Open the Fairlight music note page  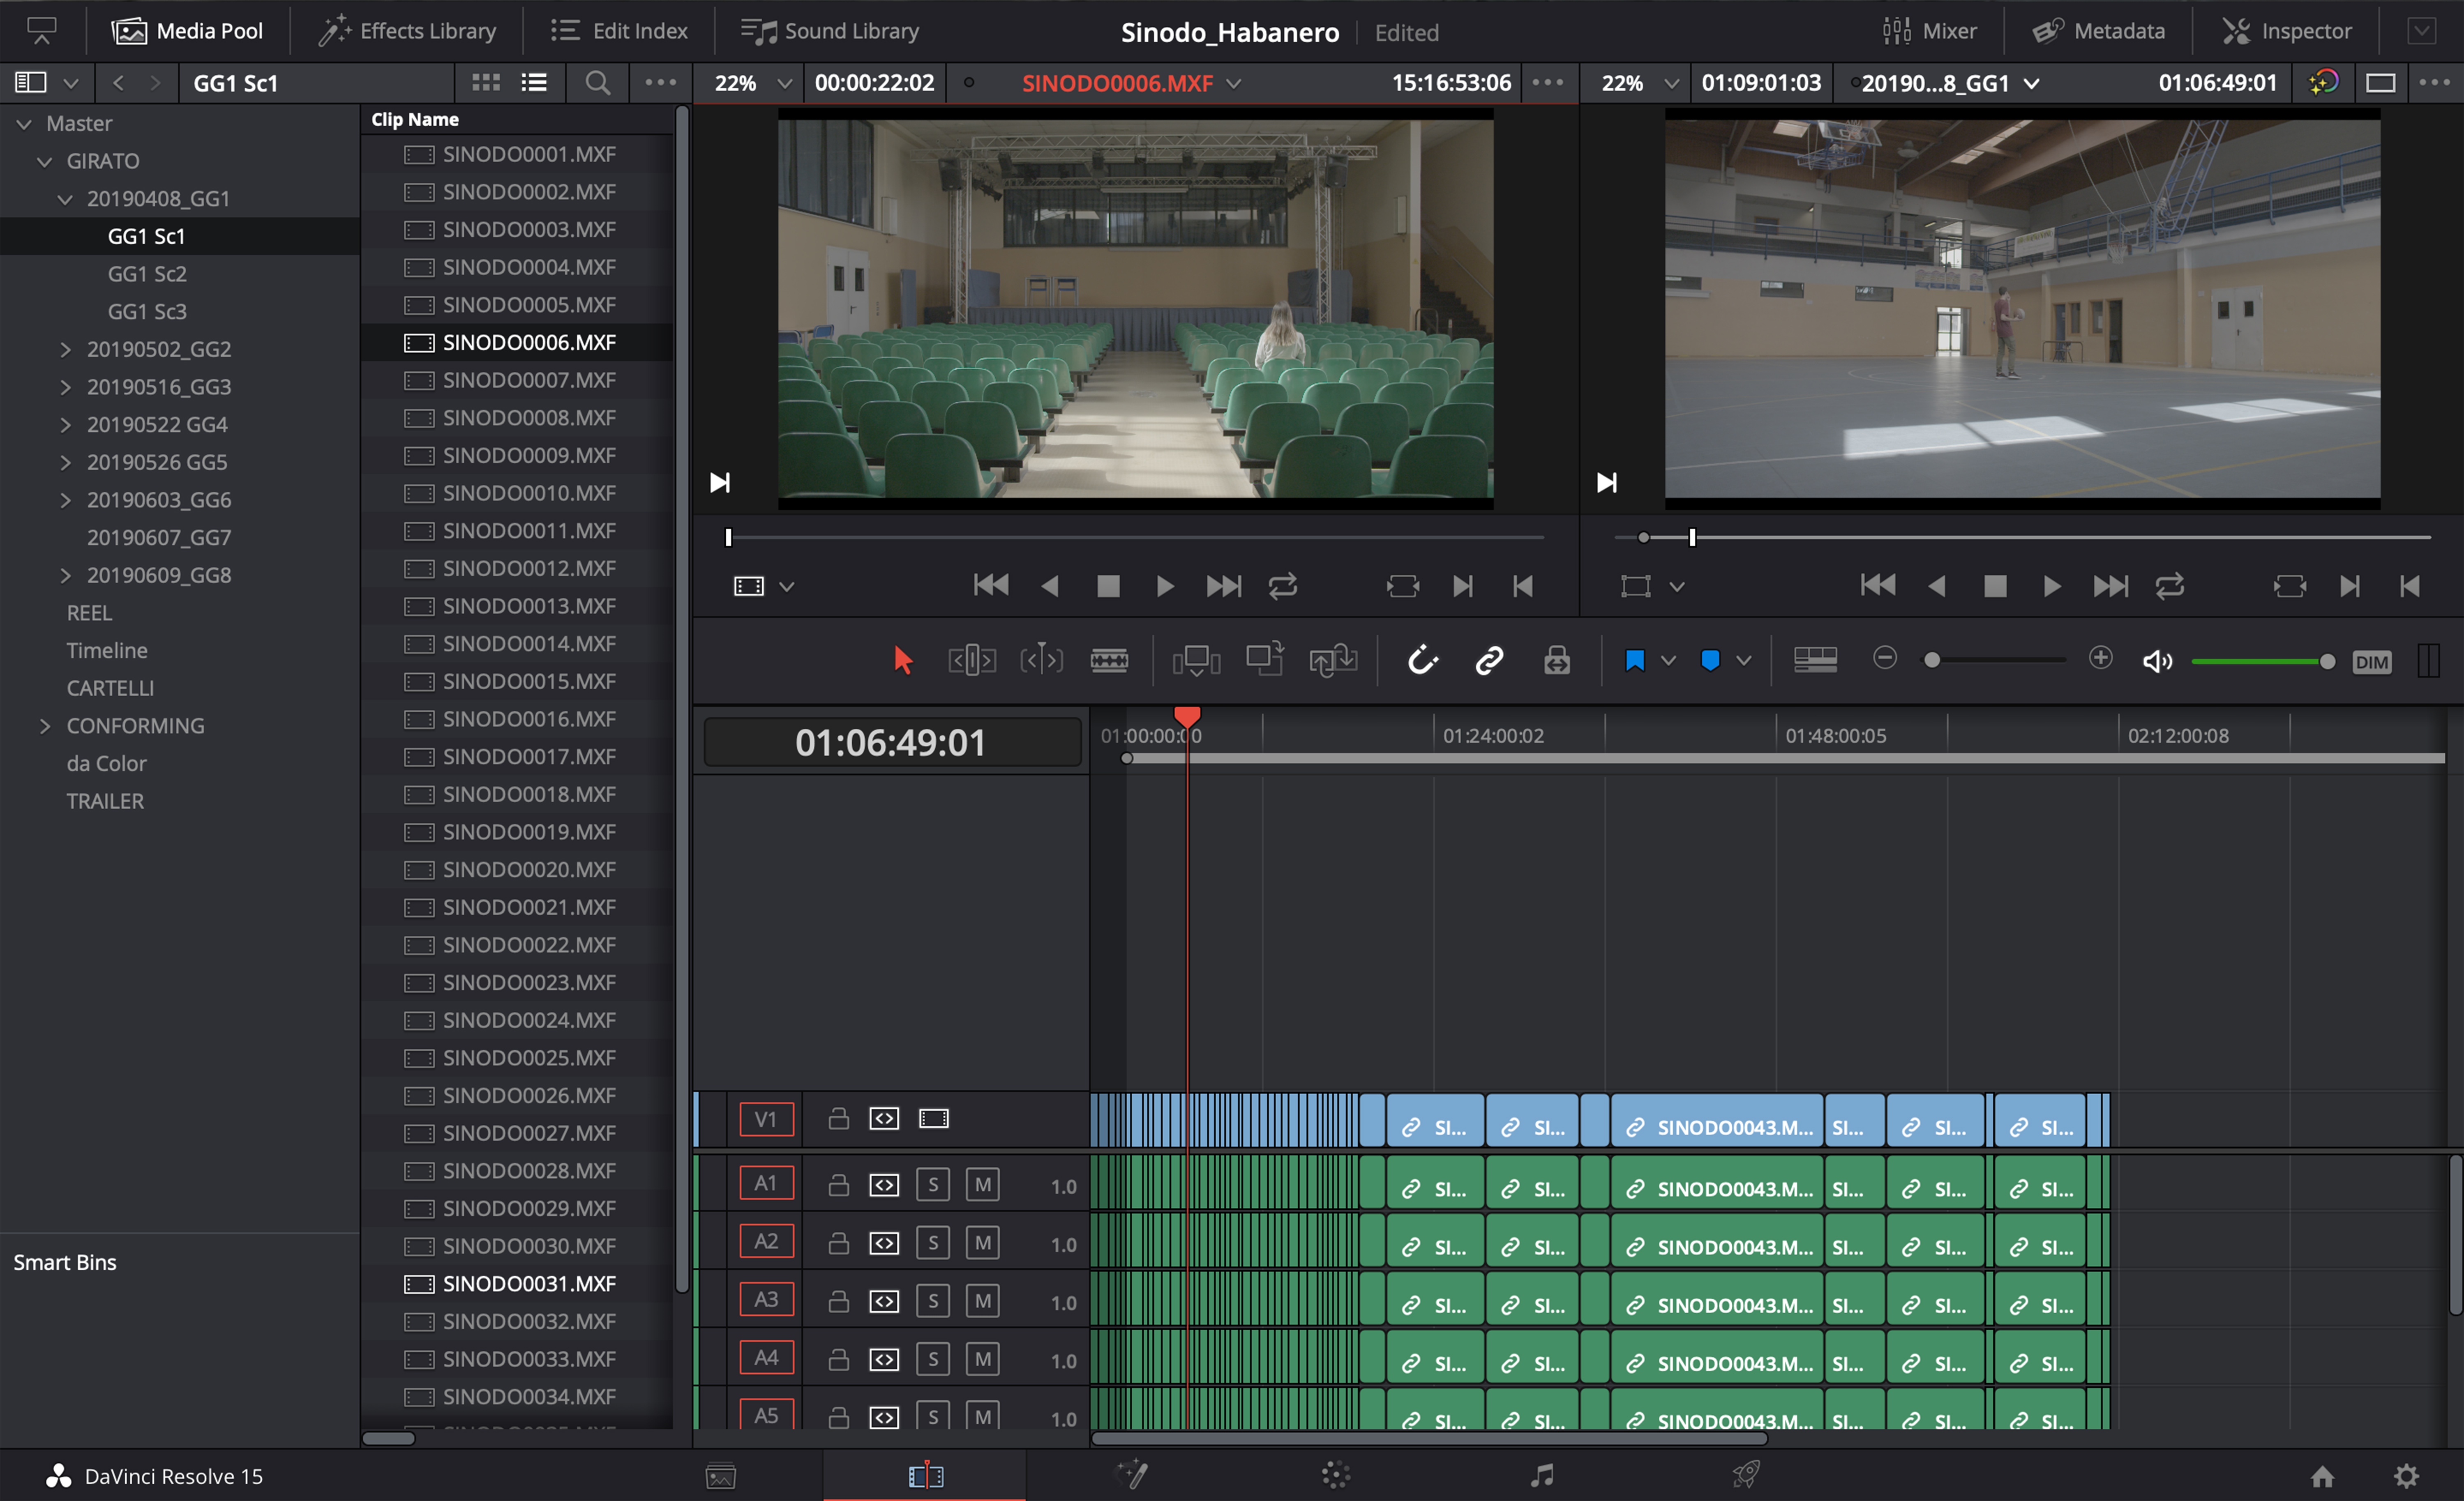(x=1541, y=1475)
